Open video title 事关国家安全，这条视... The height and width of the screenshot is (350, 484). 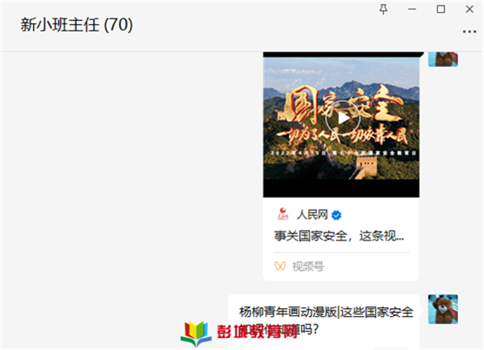coord(339,236)
